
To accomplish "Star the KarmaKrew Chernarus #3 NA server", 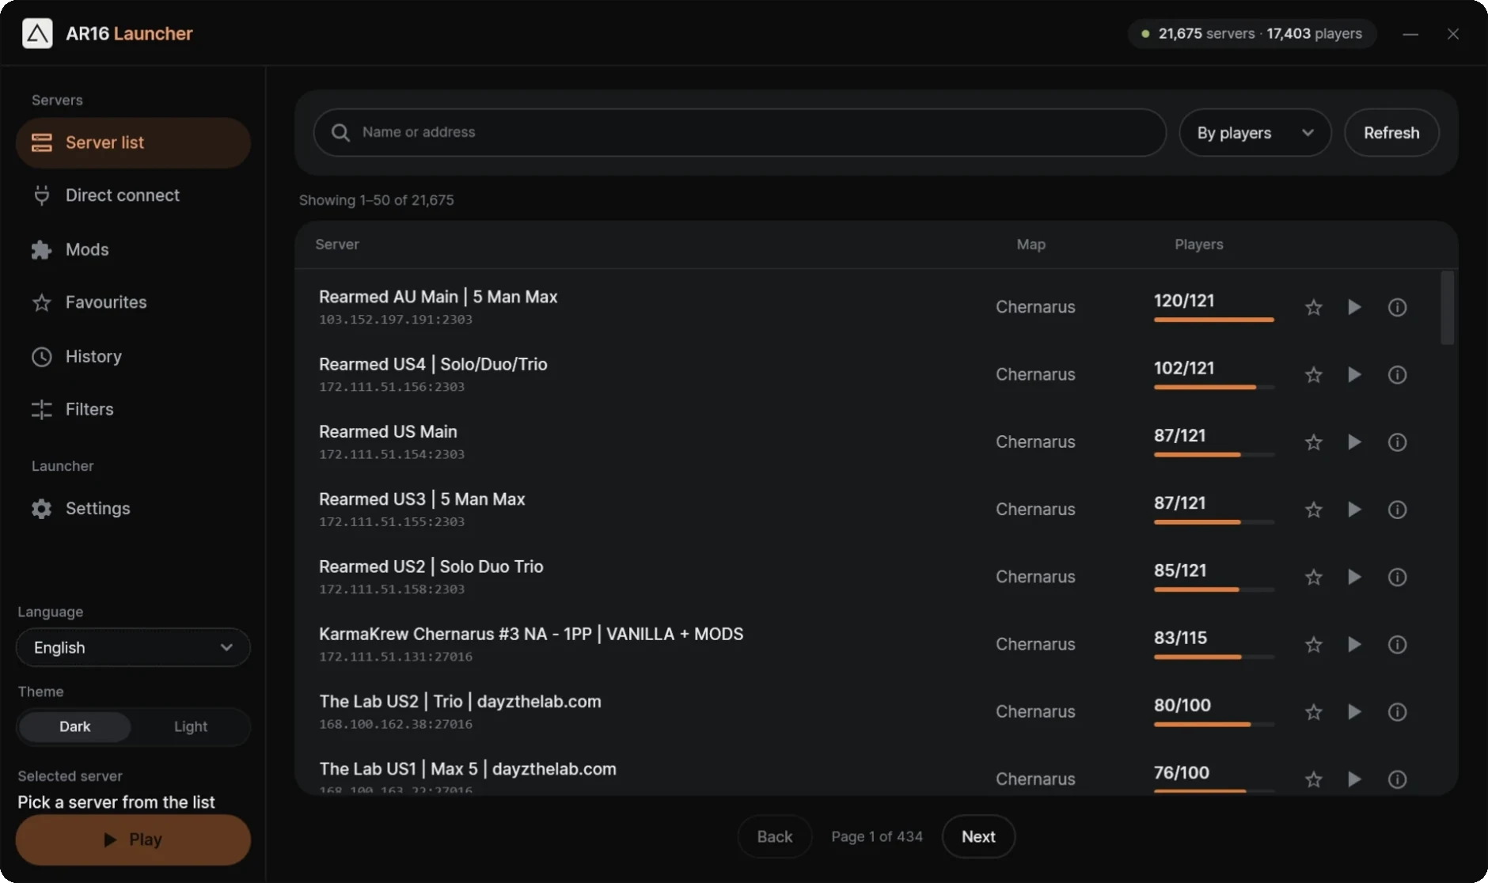I will pos(1313,644).
